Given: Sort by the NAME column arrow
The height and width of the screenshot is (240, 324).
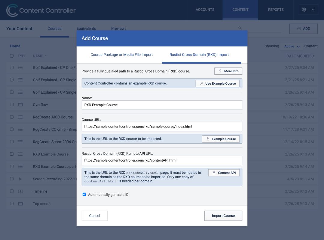Looking at the screenshot, I should 46,56.
